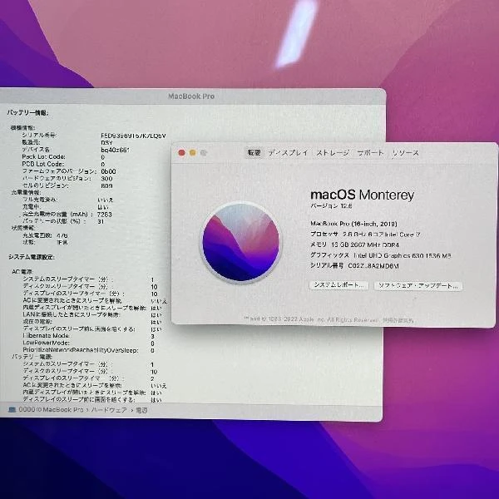Select ディスクのスリープタイマー row under AC電源
The width and height of the screenshot is (499, 499).
click(90, 286)
